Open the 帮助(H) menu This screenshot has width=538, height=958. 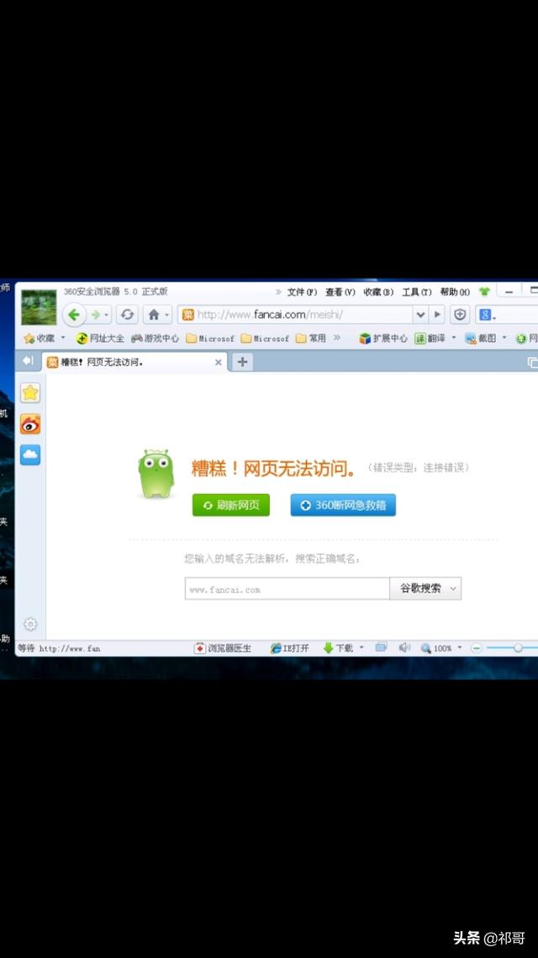coord(455,292)
